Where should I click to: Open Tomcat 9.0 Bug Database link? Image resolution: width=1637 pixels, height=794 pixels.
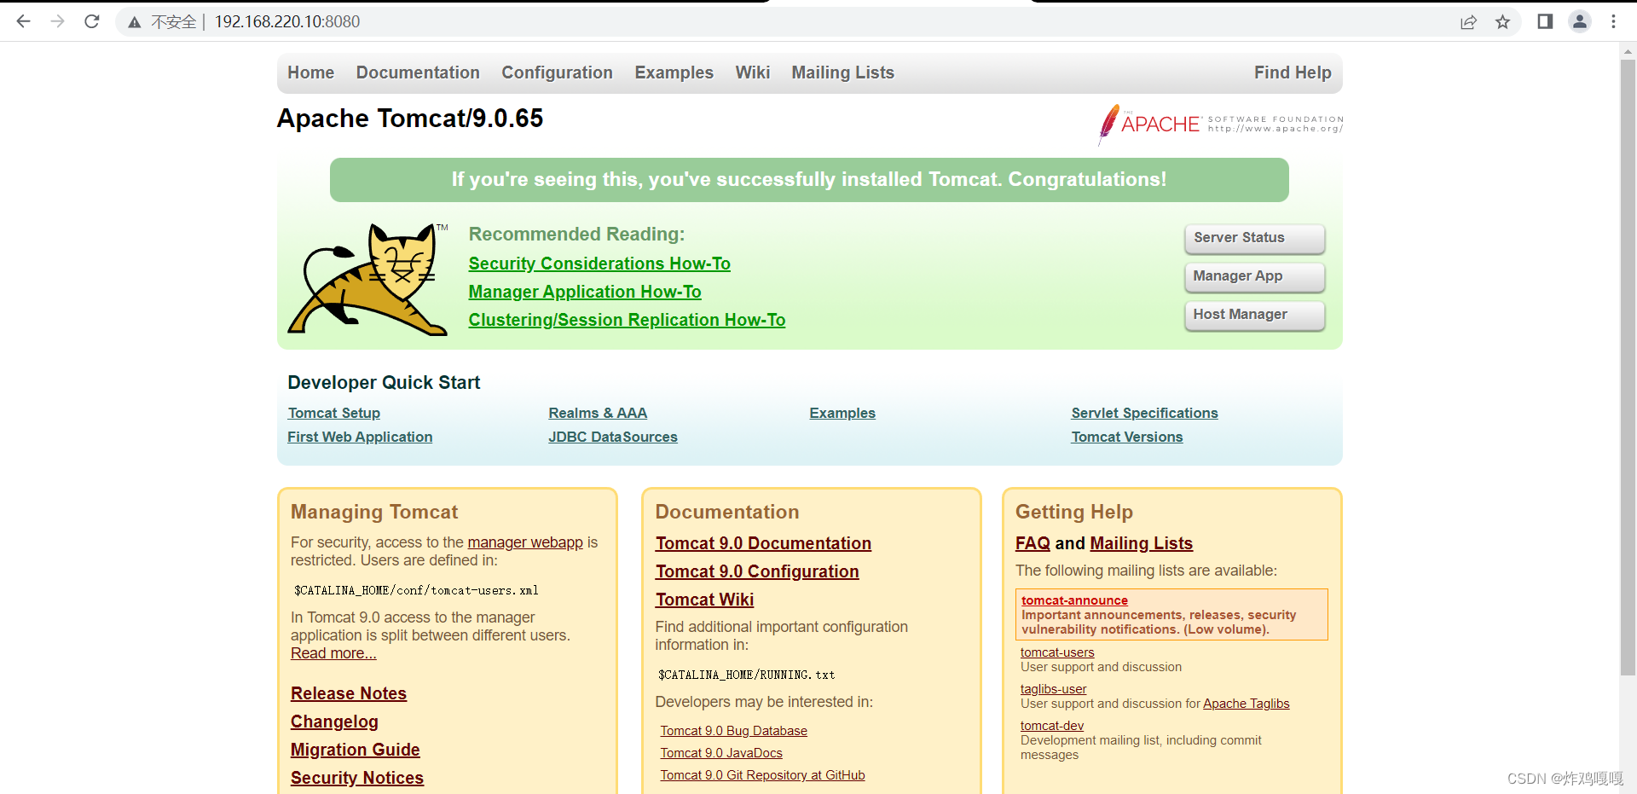(733, 731)
